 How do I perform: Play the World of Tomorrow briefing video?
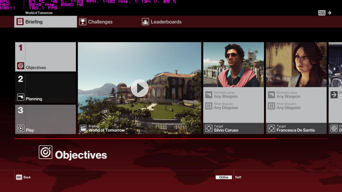tap(139, 88)
